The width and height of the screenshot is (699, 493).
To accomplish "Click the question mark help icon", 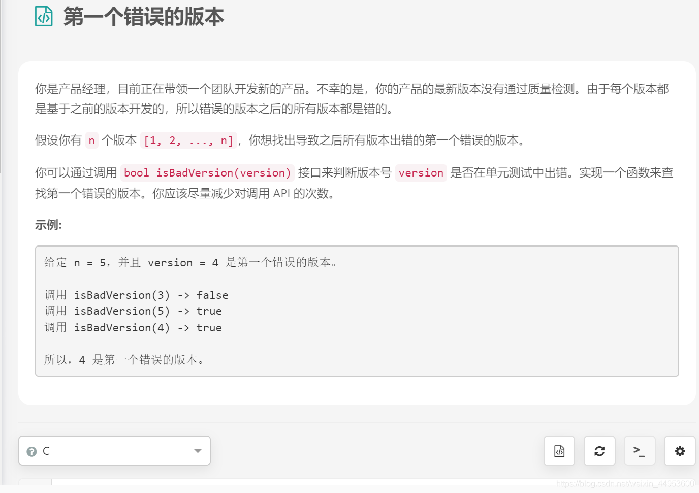I will coord(31,451).
